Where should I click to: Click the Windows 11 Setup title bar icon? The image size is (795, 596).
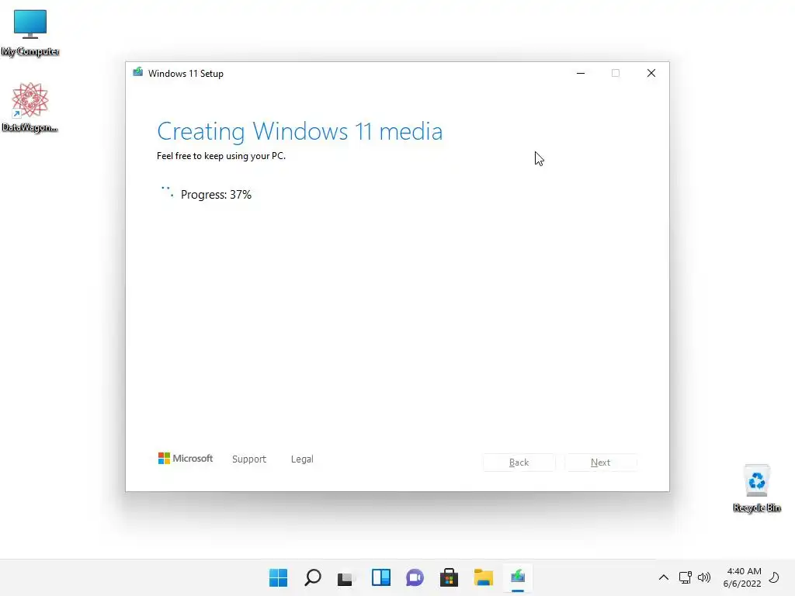(x=138, y=72)
